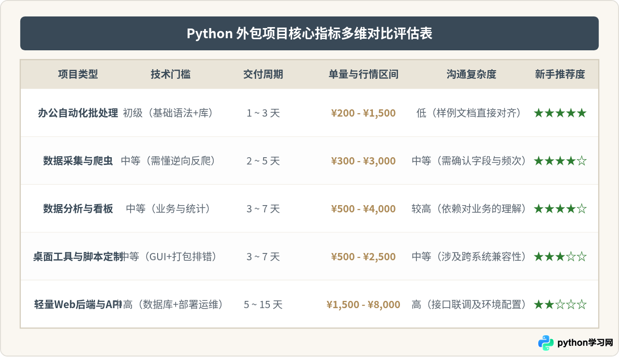The height and width of the screenshot is (357, 619).
Task: Click the table title Python 外包项目核心指标多维对比评估表
Action: [x=309, y=33]
